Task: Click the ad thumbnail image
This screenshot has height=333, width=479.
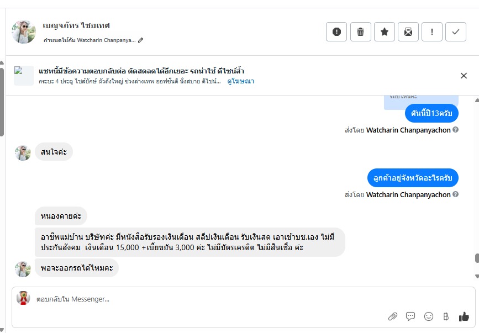Action: (x=24, y=76)
